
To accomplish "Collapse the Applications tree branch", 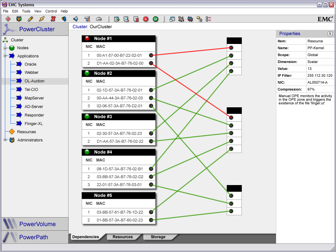I will [x=5, y=56].
